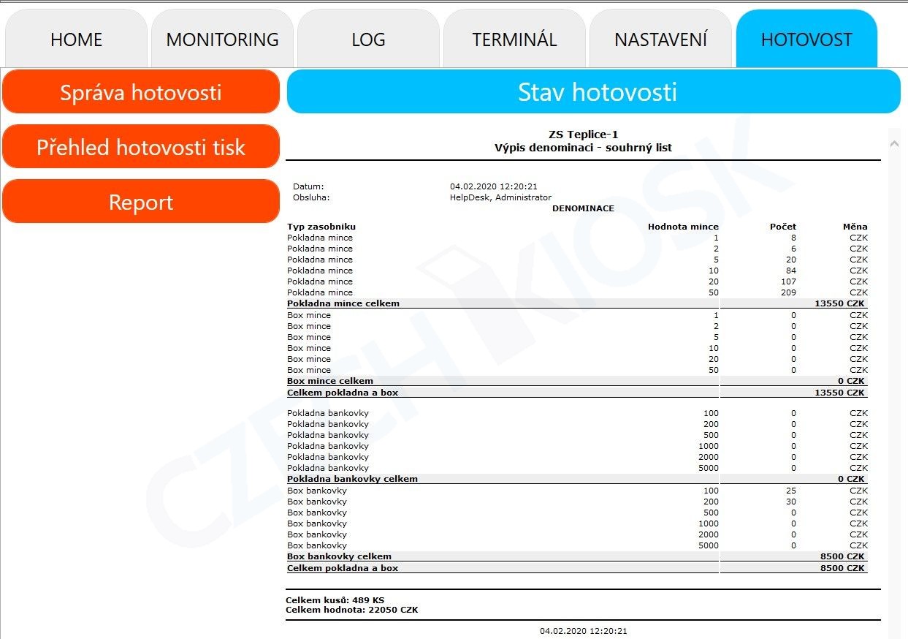The width and height of the screenshot is (908, 639).
Task: Click value 2000 in Box bankovky row
Action: click(x=709, y=534)
